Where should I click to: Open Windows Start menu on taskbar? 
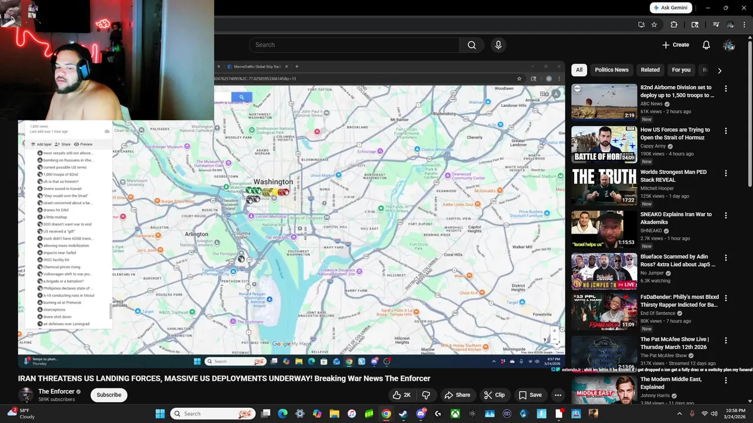tap(160, 414)
